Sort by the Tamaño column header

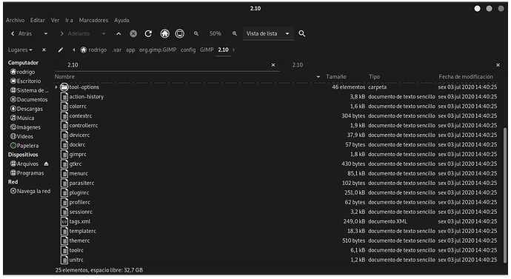click(x=345, y=77)
